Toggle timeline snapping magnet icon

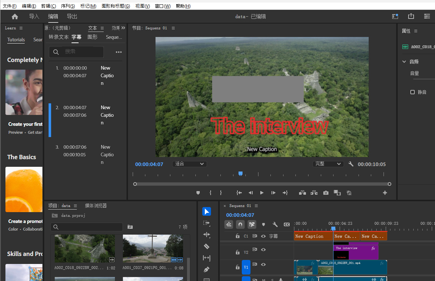click(x=240, y=224)
